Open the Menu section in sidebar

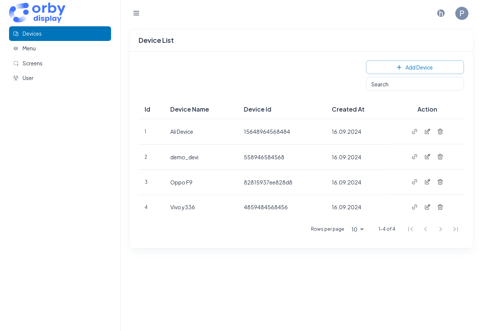coord(29,48)
